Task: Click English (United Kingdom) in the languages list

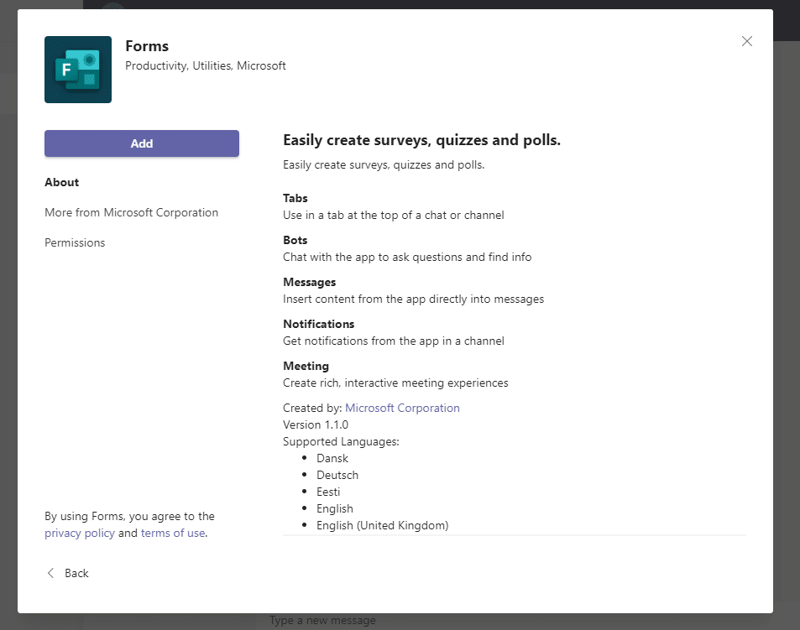Action: point(382,525)
